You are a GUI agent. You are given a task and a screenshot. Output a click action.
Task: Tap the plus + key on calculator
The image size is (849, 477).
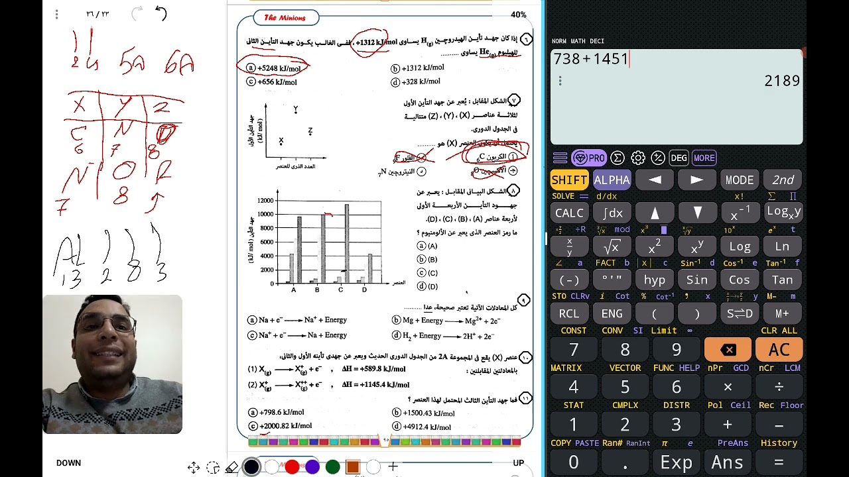pos(728,425)
